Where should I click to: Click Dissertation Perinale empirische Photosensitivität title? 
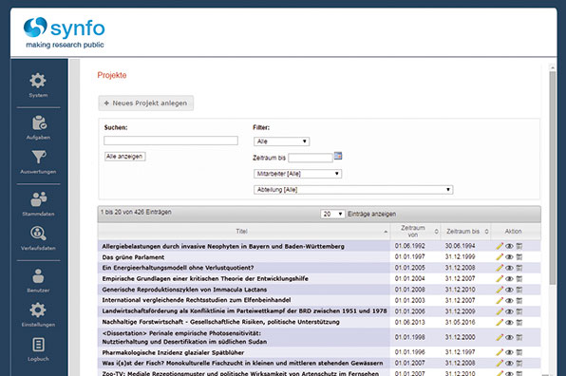coord(184,337)
